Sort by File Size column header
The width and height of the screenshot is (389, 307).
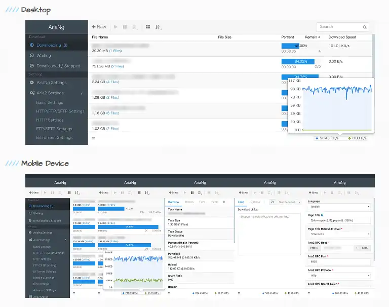point(224,37)
